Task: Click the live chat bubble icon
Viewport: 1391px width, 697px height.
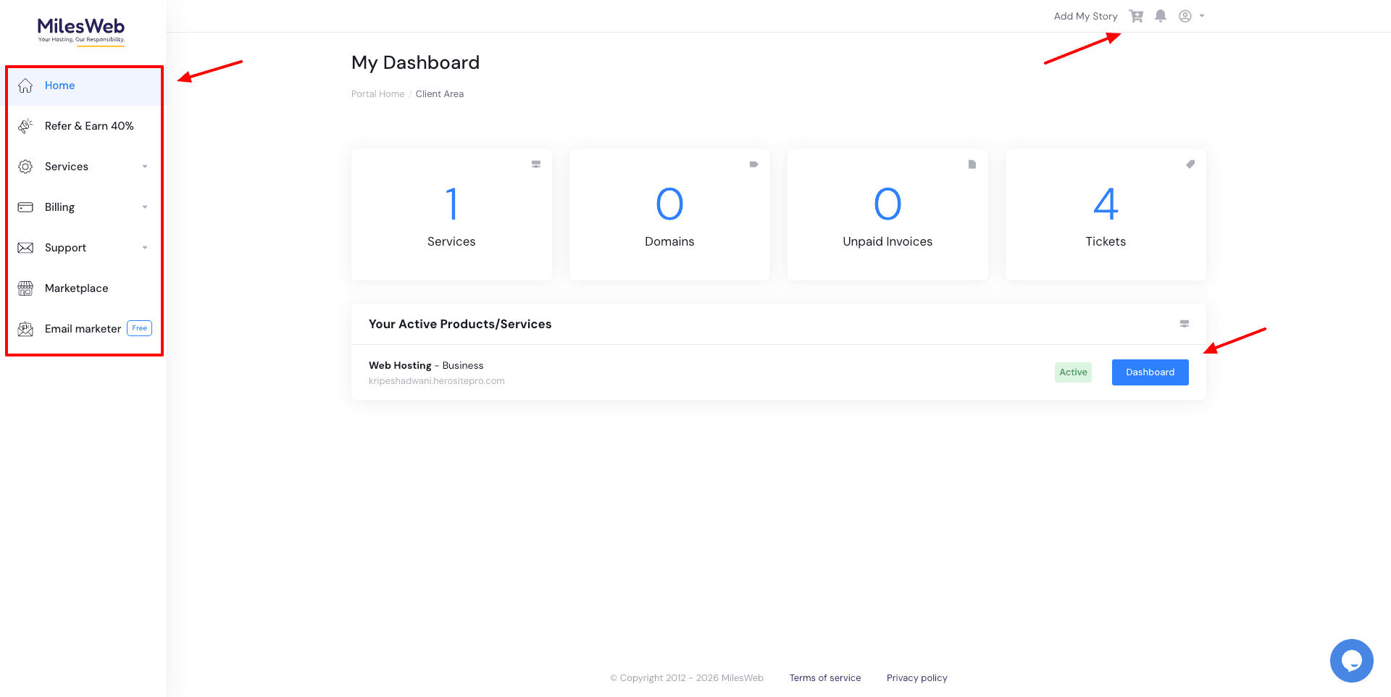Action: (x=1351, y=660)
